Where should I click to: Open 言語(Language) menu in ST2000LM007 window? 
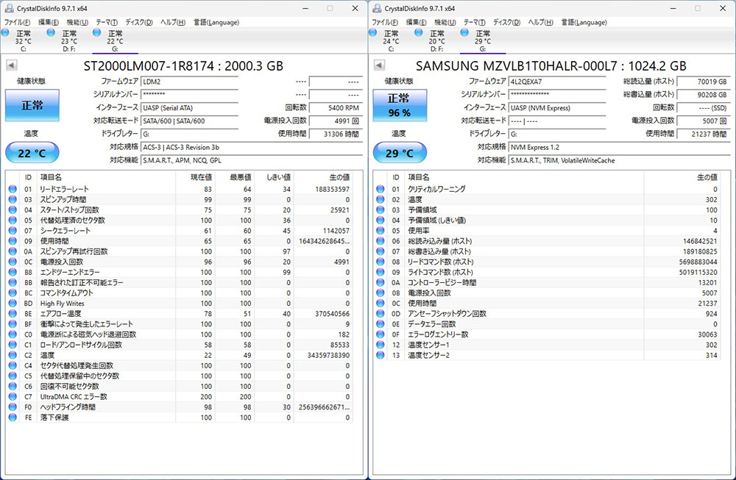coord(216,22)
